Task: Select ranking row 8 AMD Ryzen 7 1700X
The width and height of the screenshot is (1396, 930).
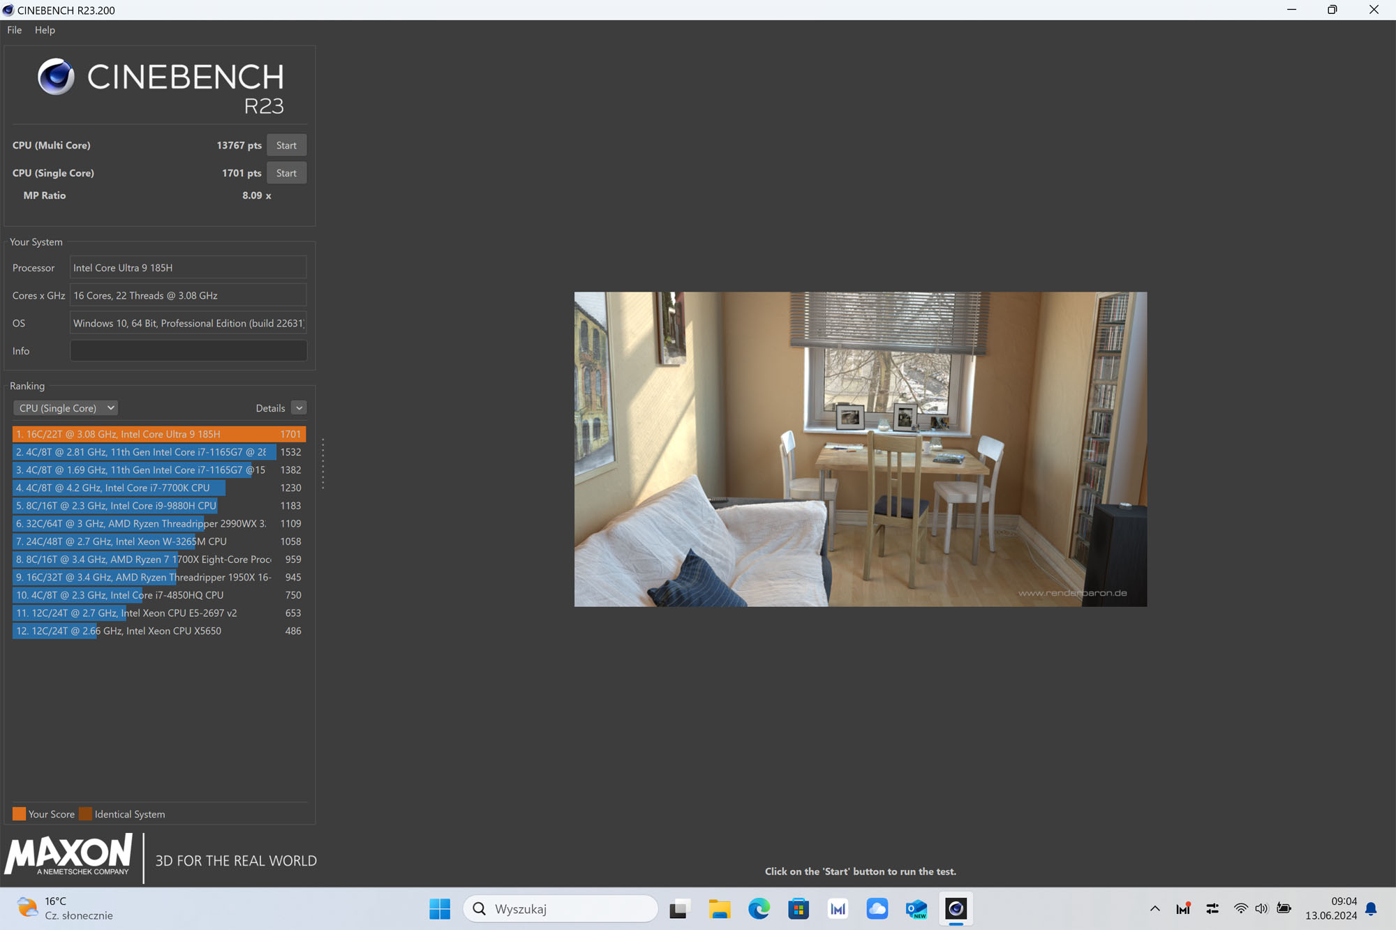Action: (159, 560)
